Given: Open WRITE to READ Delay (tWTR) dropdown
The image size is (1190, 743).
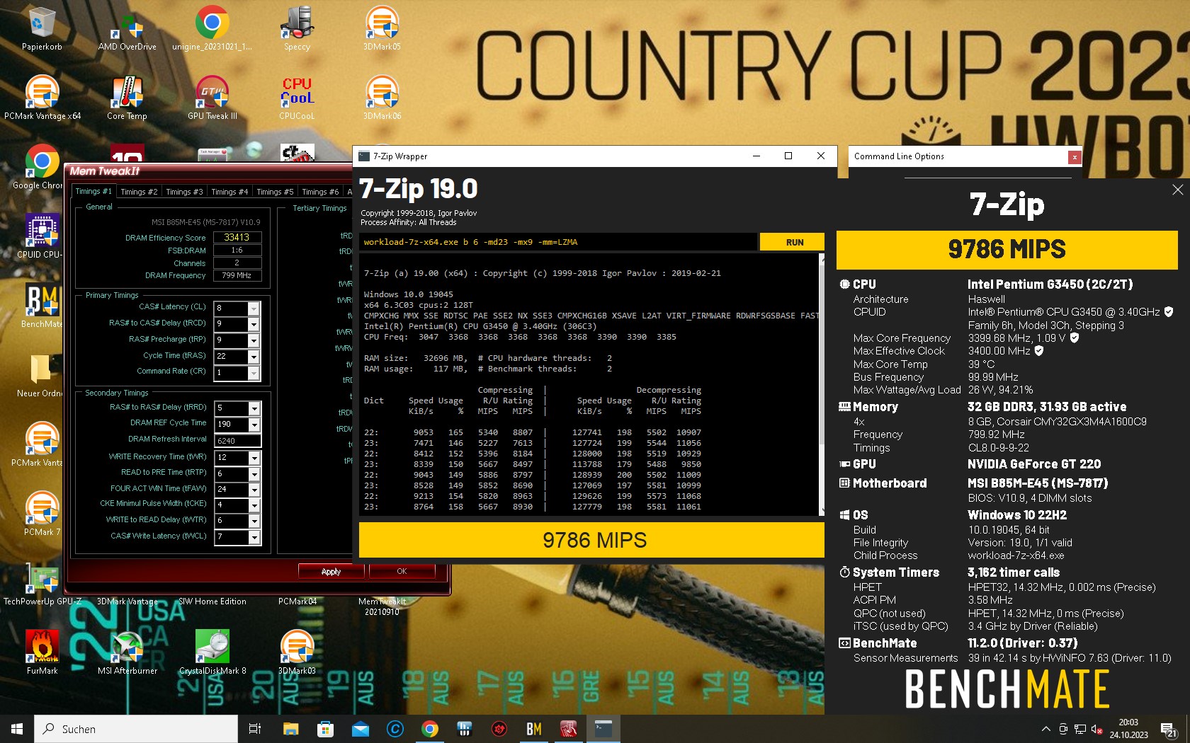Looking at the screenshot, I should point(254,521).
